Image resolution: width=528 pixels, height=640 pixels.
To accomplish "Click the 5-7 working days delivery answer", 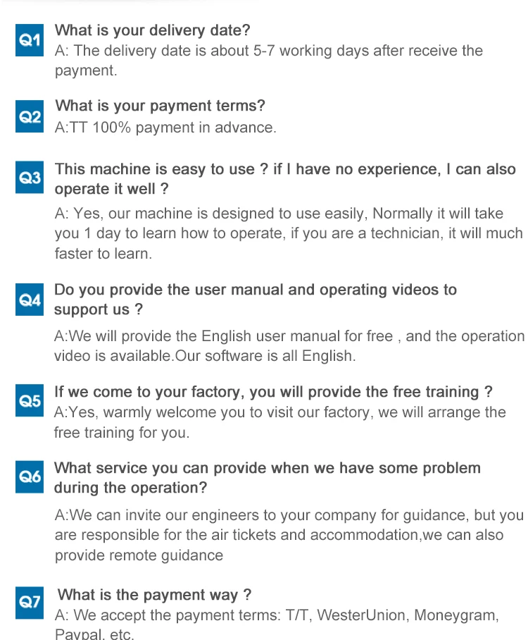I will (x=268, y=60).
